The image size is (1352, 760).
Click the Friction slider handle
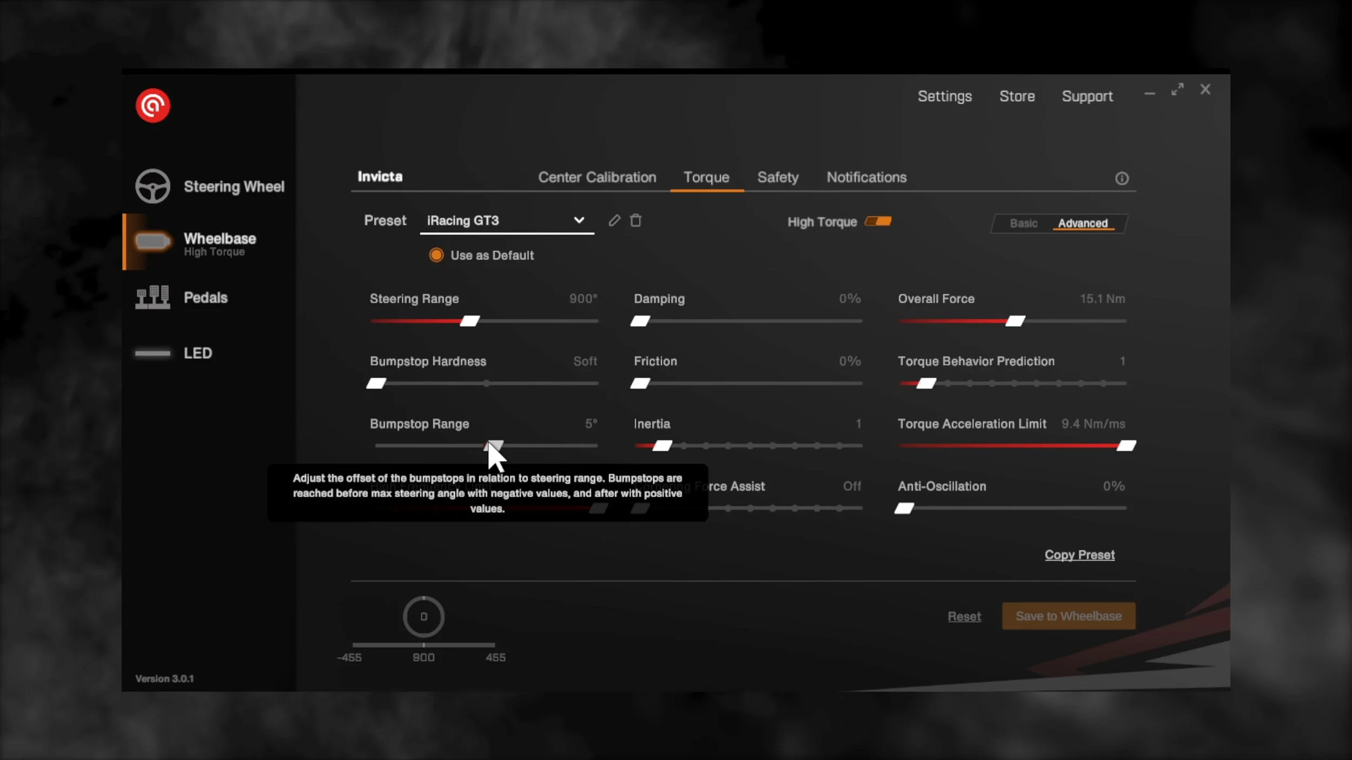(x=640, y=383)
